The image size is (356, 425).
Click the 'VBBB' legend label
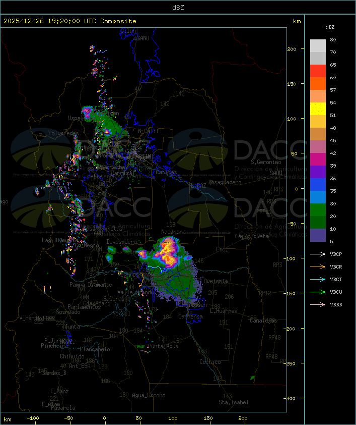click(x=336, y=305)
